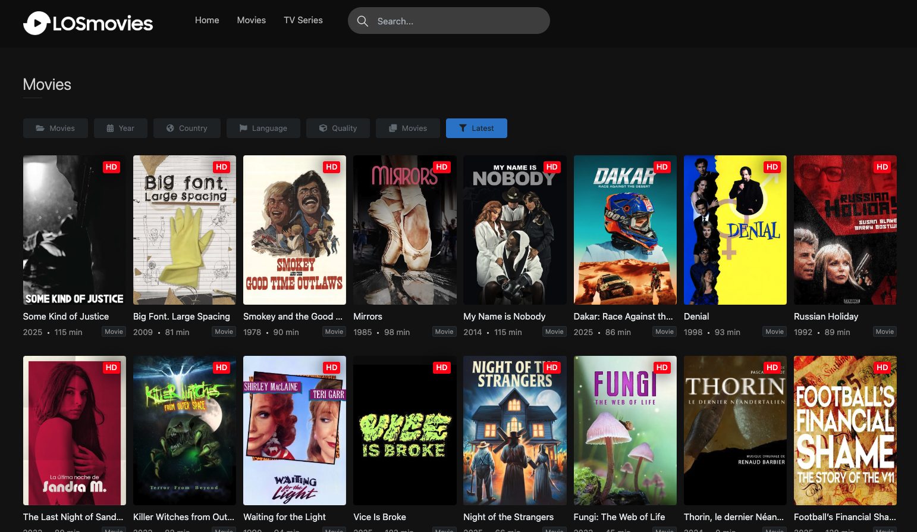This screenshot has height=532, width=917.
Task: Click the Movie tag under Some Kind of Justice
Action: 114,332
